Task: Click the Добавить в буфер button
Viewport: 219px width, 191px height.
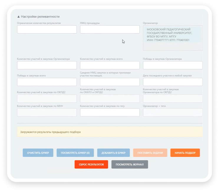Action: pos(113,153)
